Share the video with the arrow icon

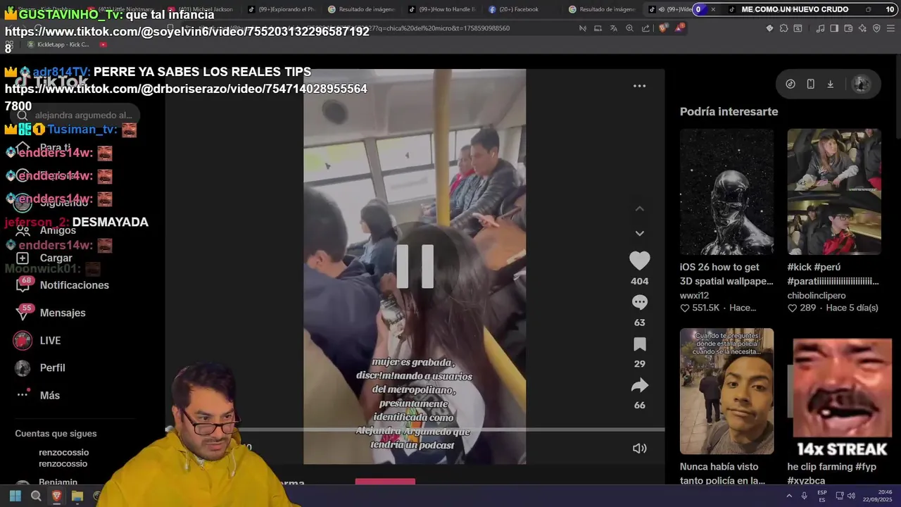pos(639,385)
